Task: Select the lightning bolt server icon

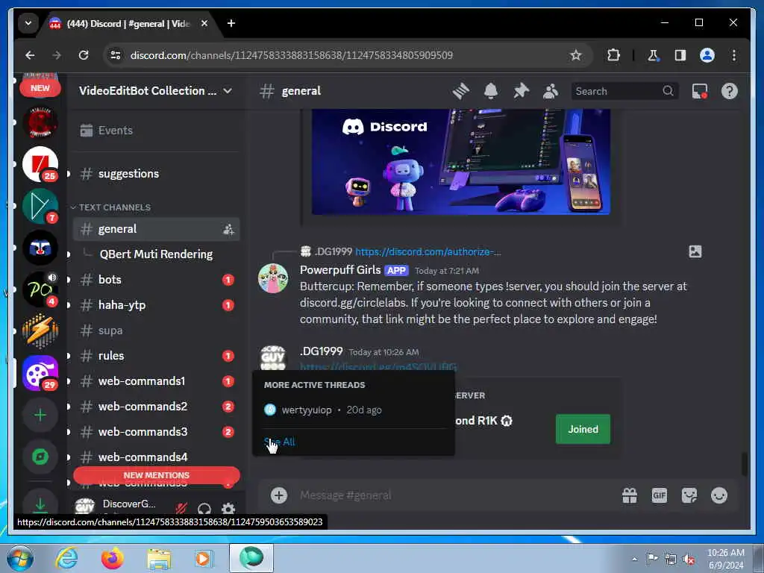Action: tap(40, 331)
